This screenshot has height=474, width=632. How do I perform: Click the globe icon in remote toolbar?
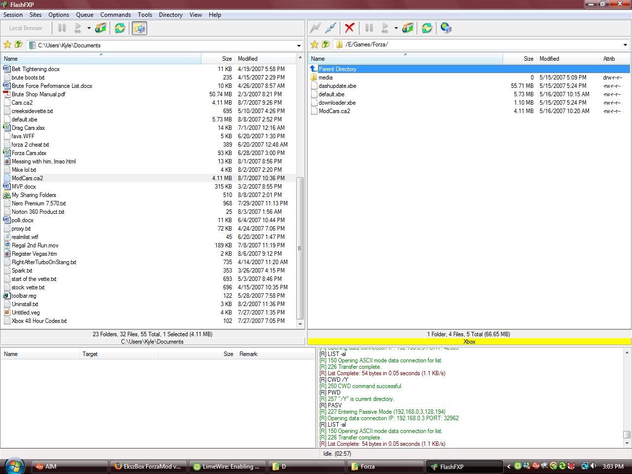(446, 28)
